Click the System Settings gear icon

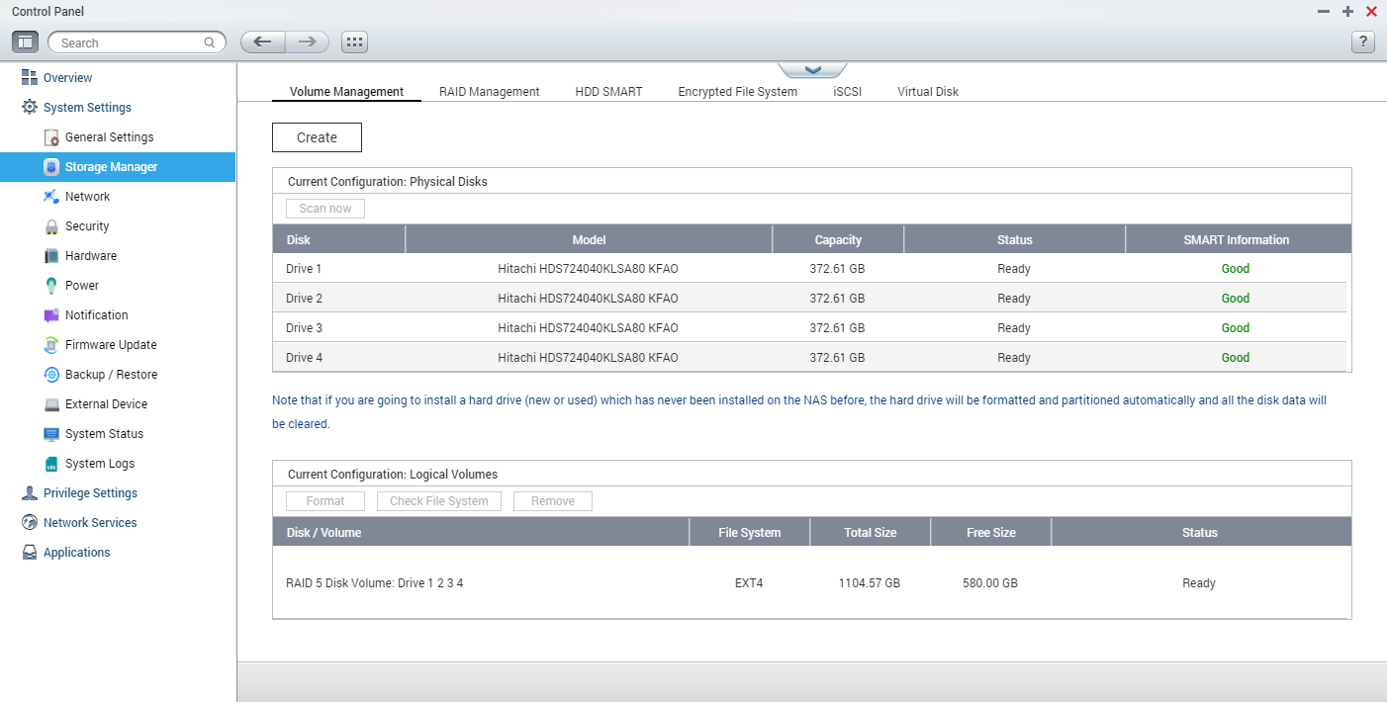click(30, 107)
